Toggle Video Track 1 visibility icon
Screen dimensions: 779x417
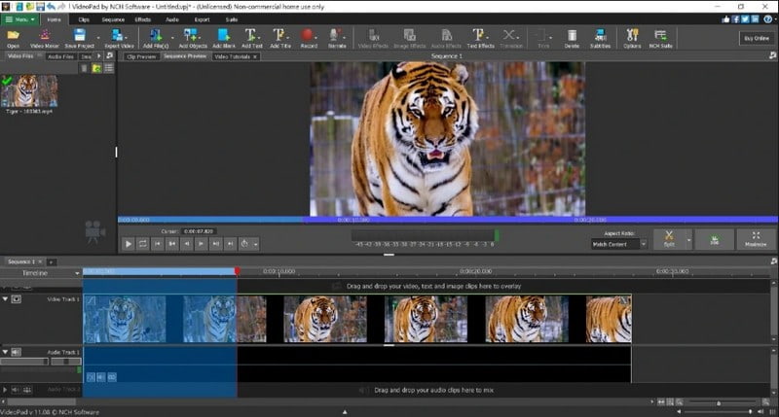[16, 299]
